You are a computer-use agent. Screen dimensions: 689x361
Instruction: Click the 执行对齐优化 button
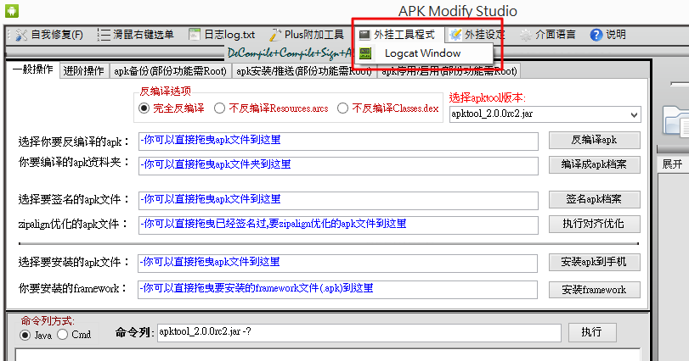coord(594,224)
